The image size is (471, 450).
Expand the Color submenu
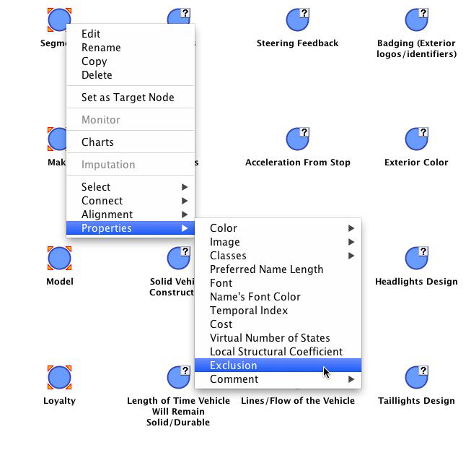(x=278, y=228)
